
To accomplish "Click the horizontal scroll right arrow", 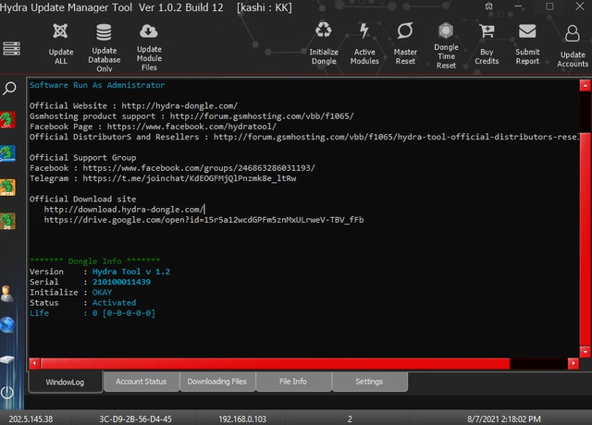I will tap(573, 363).
